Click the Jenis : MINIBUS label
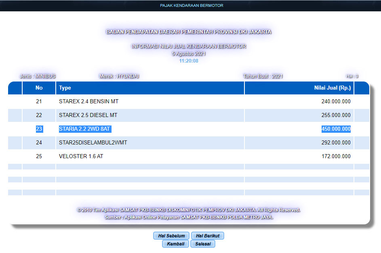Image resolution: width=381 pixels, height=253 pixels. (38, 76)
